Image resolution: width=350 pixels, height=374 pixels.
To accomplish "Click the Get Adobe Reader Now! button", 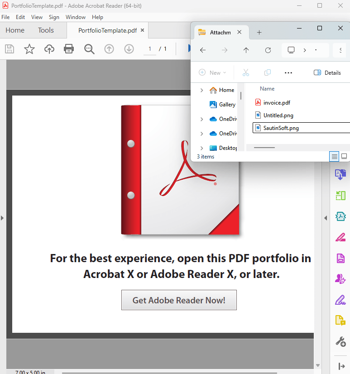I will [179, 300].
